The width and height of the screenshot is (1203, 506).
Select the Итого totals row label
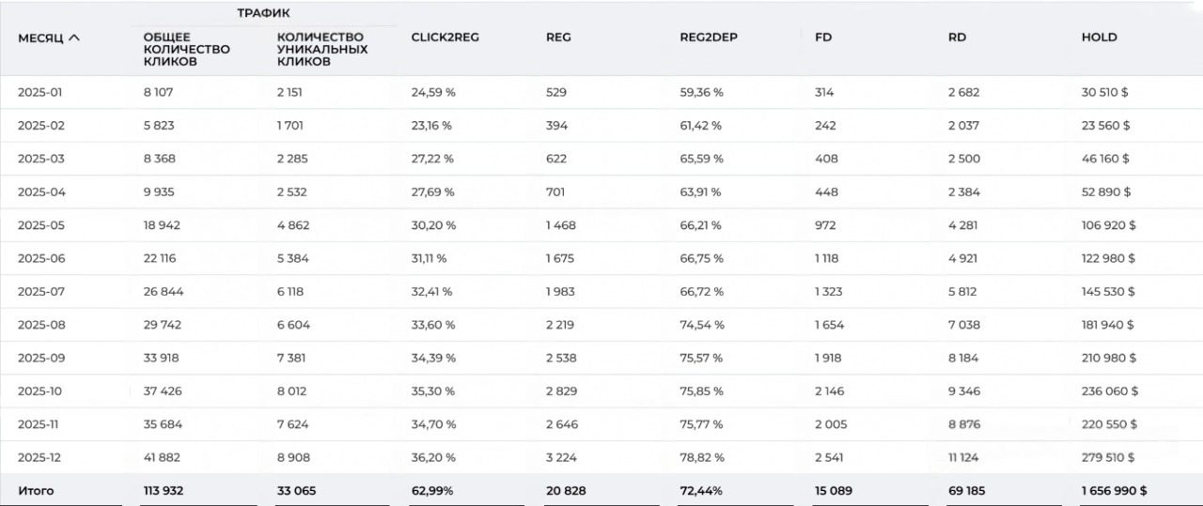click(36, 491)
